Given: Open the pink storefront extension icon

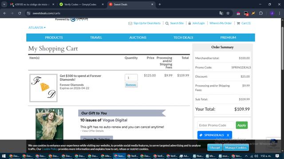Looking at the screenshot, I should (238, 13).
